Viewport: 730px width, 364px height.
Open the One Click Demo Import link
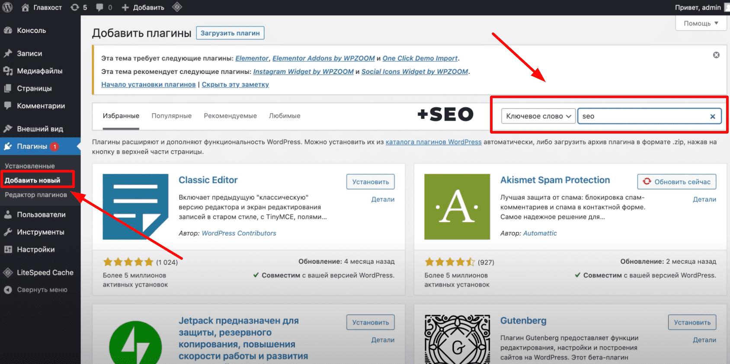click(x=420, y=58)
